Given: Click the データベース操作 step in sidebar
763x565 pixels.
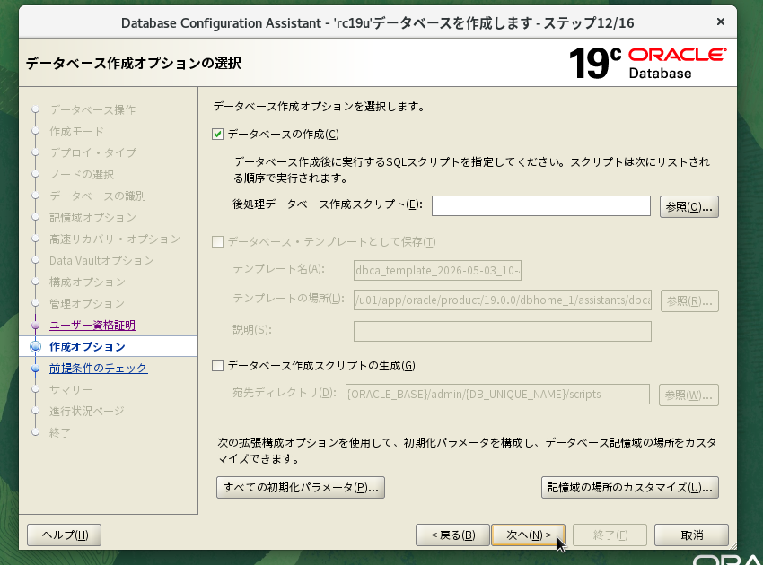Looking at the screenshot, I should pos(92,110).
